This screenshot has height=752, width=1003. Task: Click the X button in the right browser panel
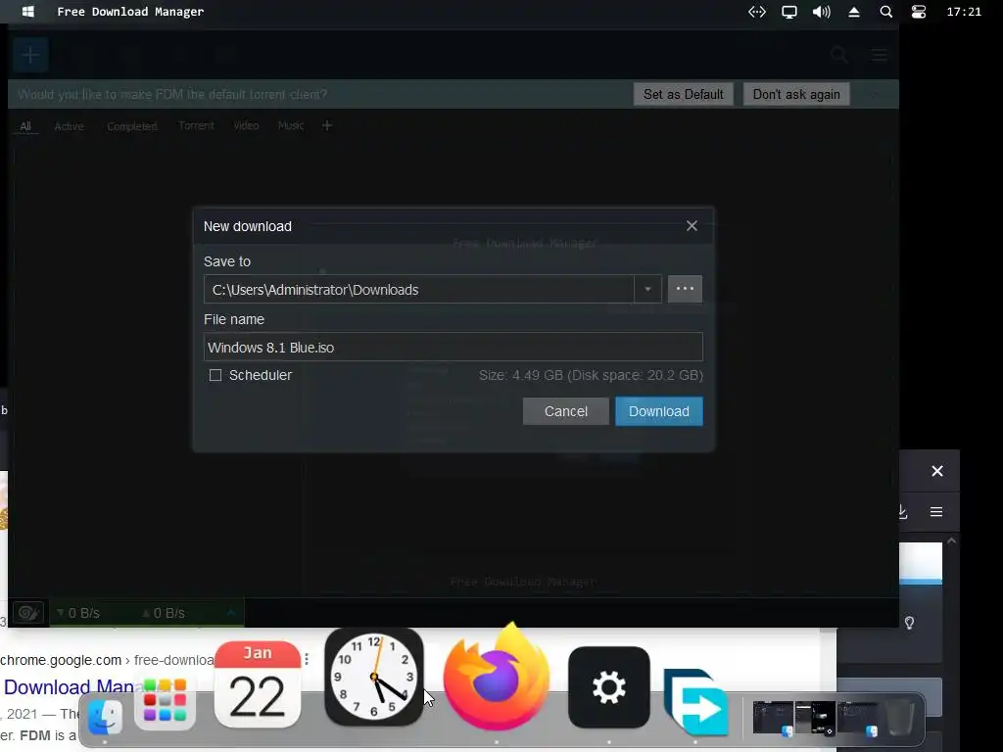tap(937, 471)
